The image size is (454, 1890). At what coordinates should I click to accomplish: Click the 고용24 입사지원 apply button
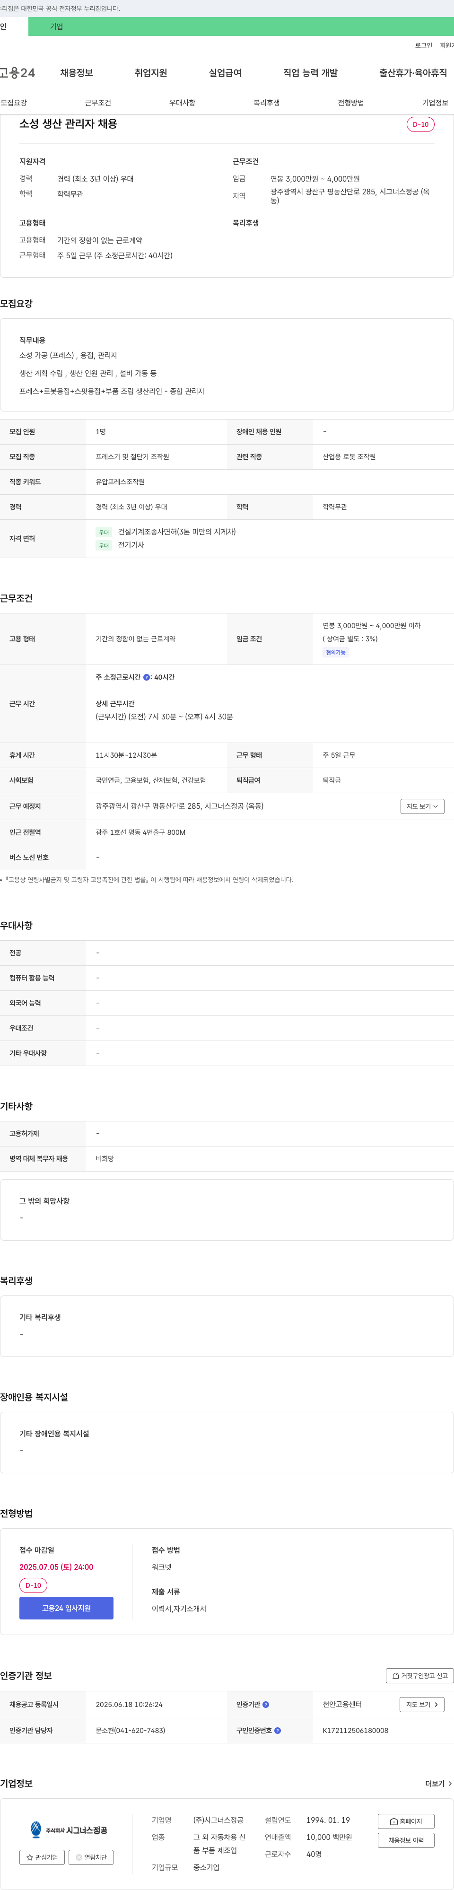pyautogui.click(x=66, y=1608)
